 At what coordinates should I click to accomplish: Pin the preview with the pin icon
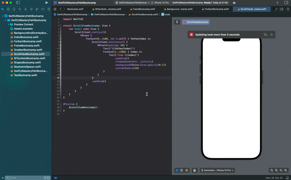[177, 22]
